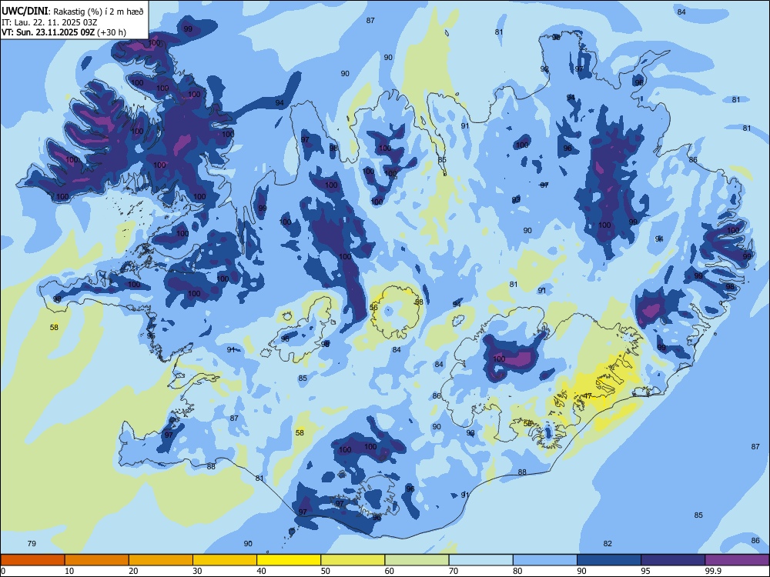Select the 'VT: Sun. 23.11.2025 09Z' line
The image size is (770, 577).
point(48,32)
